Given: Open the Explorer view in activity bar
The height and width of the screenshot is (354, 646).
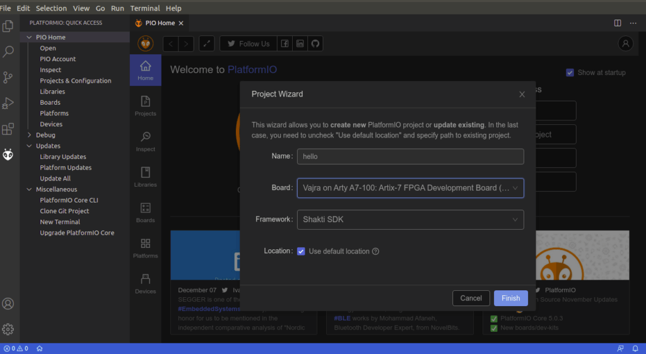Looking at the screenshot, I should tap(8, 27).
